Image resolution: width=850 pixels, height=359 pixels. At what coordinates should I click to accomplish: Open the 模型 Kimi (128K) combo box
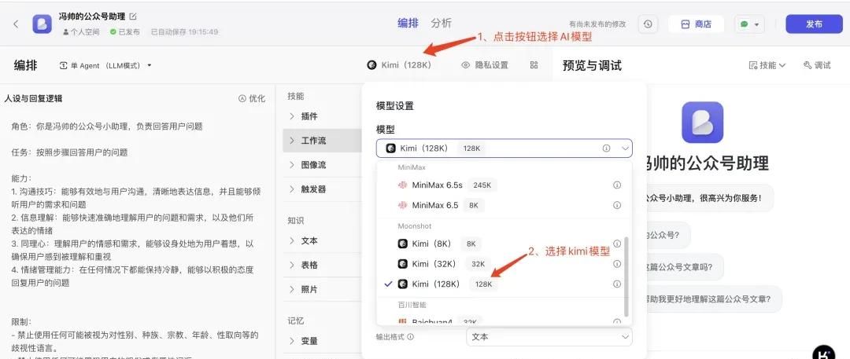[x=504, y=148]
